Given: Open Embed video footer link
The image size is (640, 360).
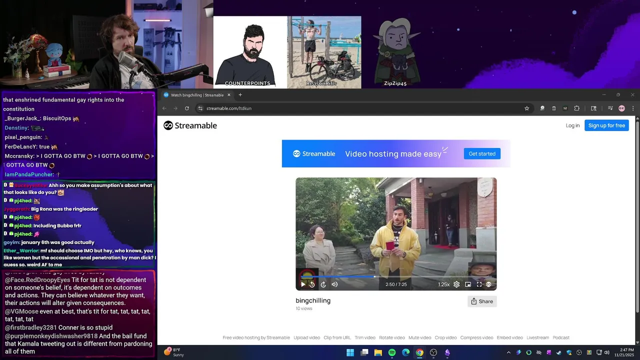Looking at the screenshot, I should tap(510, 337).
